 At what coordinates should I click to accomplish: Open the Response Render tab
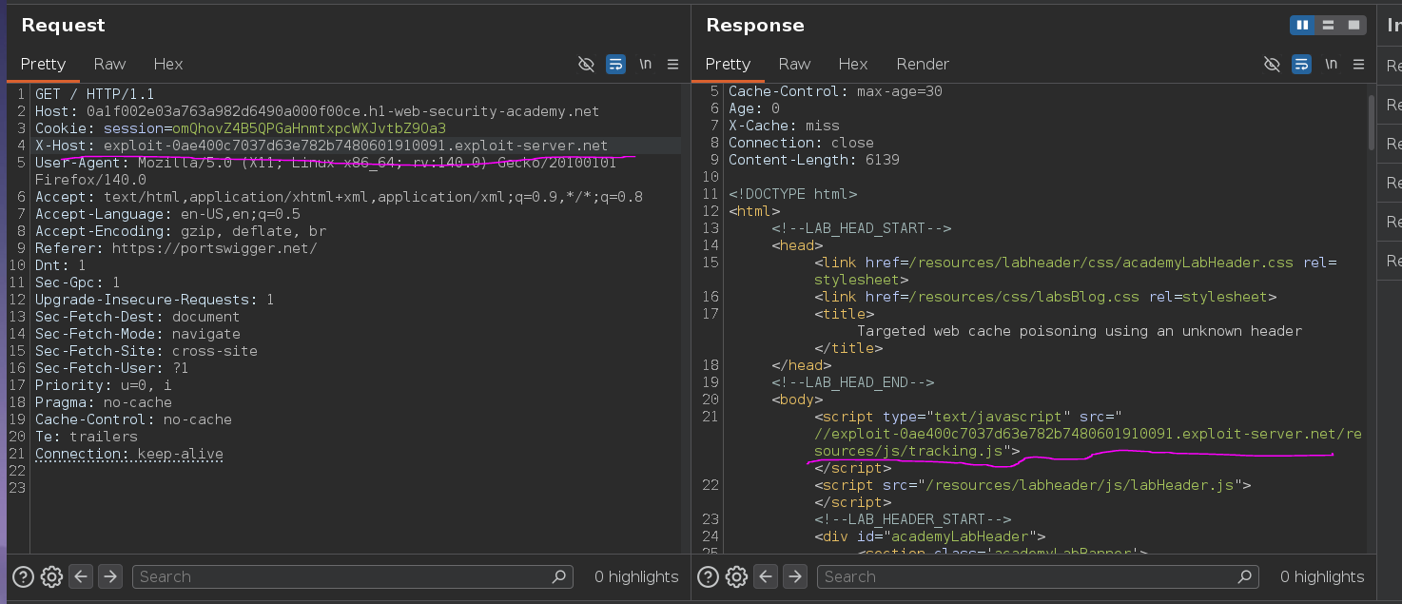point(923,64)
